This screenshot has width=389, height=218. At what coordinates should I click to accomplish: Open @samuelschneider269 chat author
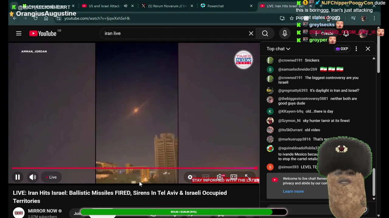[x=298, y=69]
